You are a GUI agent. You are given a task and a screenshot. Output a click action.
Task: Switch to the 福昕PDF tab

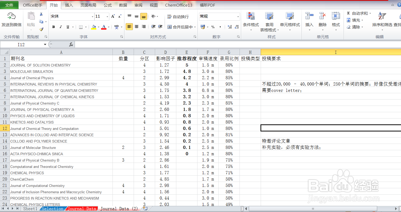point(207,5)
